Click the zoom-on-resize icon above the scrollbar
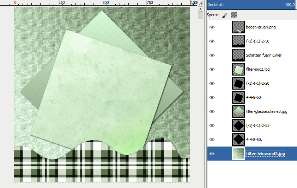 (201, 3)
